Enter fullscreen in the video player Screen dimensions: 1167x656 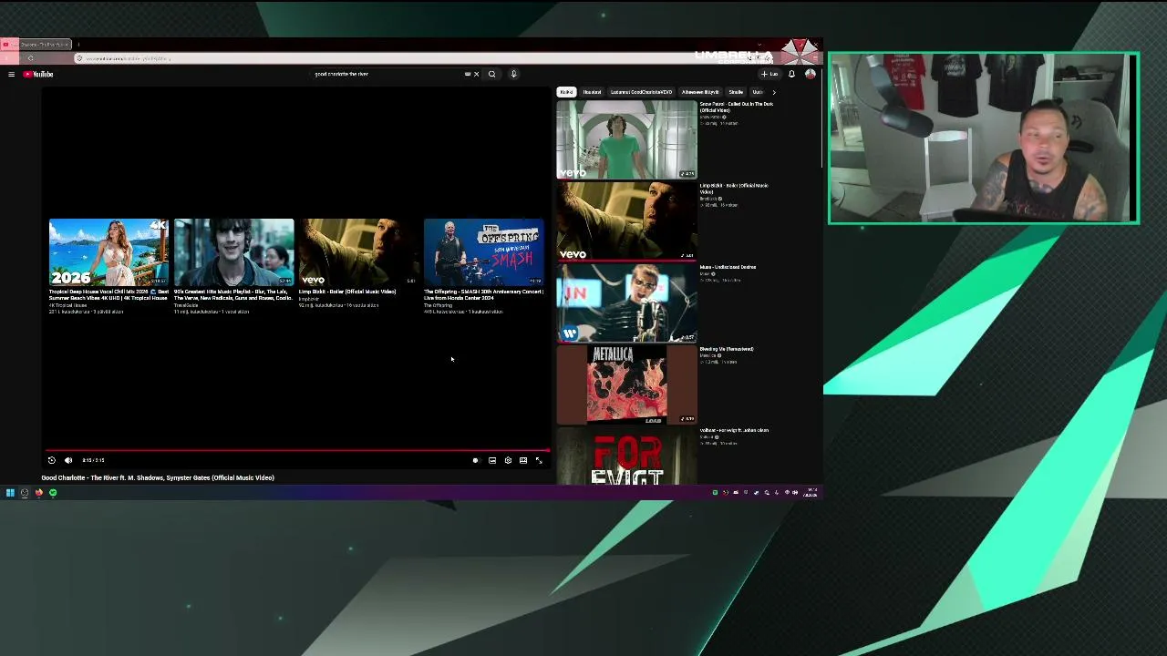tap(539, 460)
